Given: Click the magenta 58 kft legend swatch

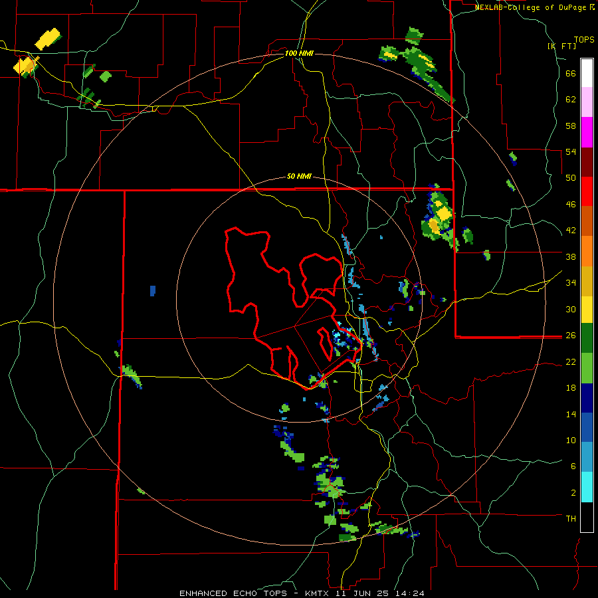Looking at the screenshot, I should pos(587,132).
